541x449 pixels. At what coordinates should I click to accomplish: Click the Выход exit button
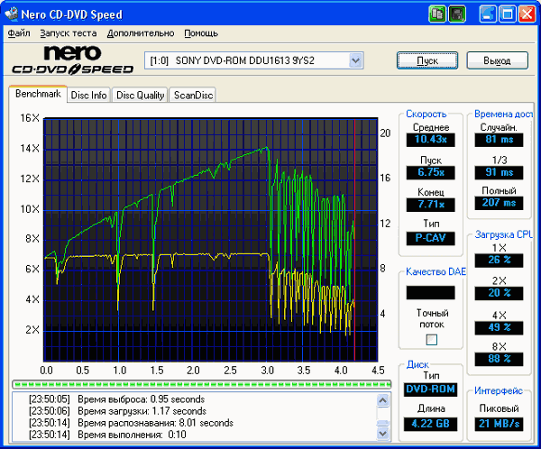497,60
